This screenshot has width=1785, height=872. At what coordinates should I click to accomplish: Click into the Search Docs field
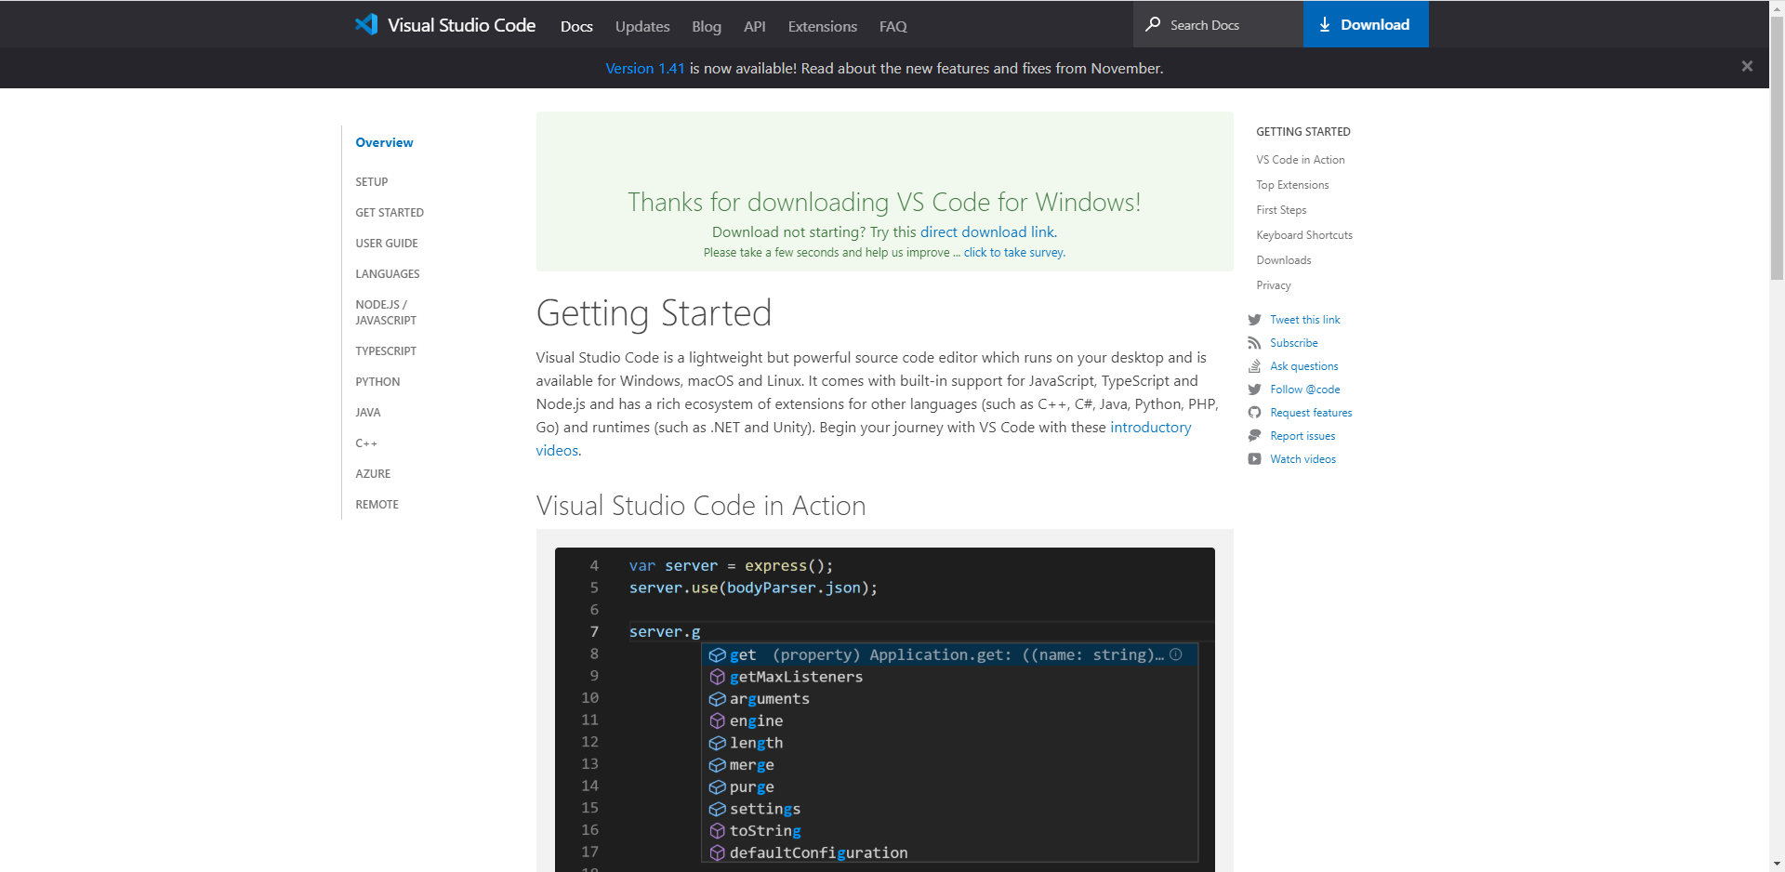click(x=1218, y=24)
